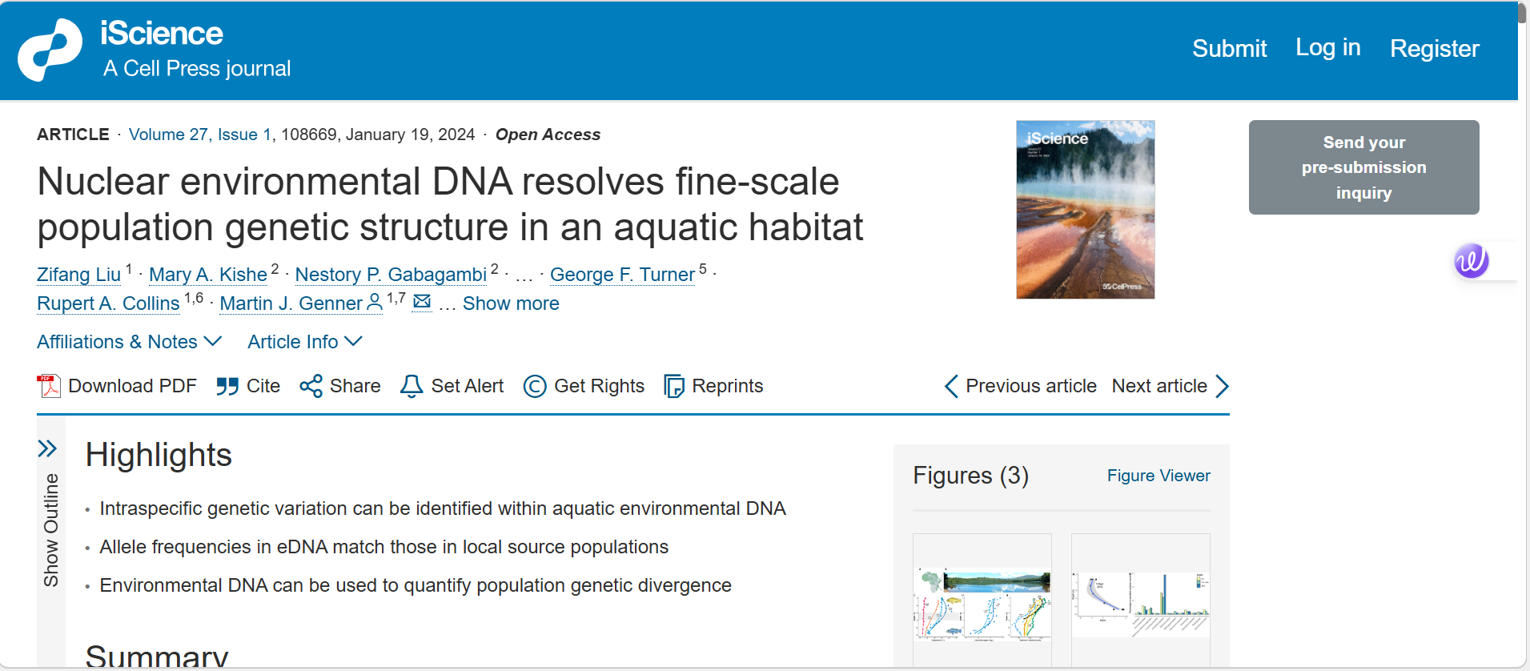
Task: Show more authors
Action: pyautogui.click(x=510, y=303)
